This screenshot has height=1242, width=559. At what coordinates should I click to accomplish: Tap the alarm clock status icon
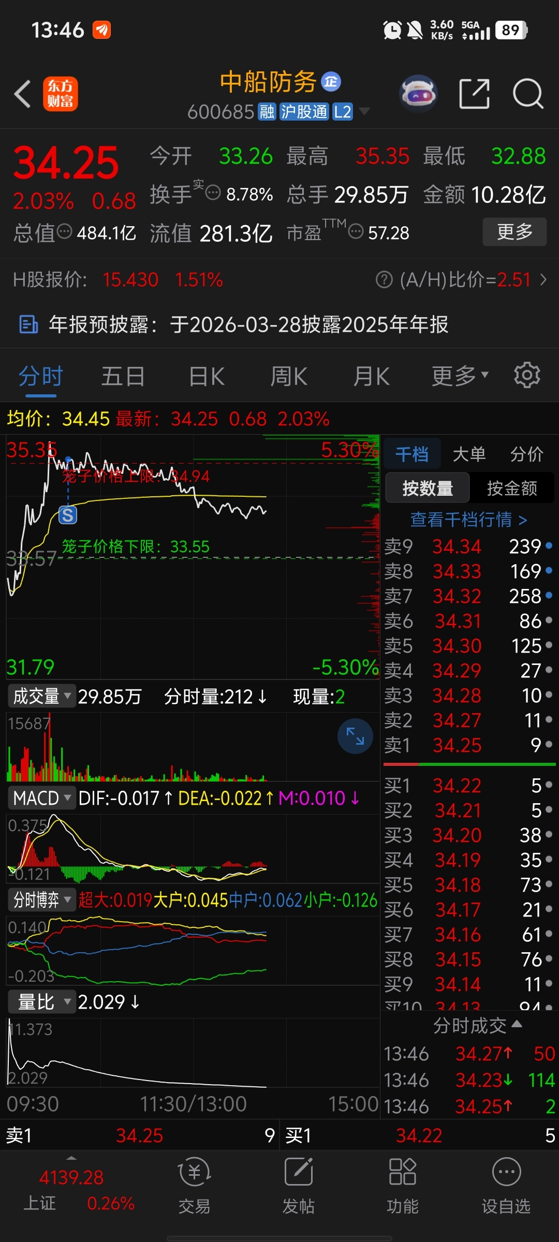392,30
